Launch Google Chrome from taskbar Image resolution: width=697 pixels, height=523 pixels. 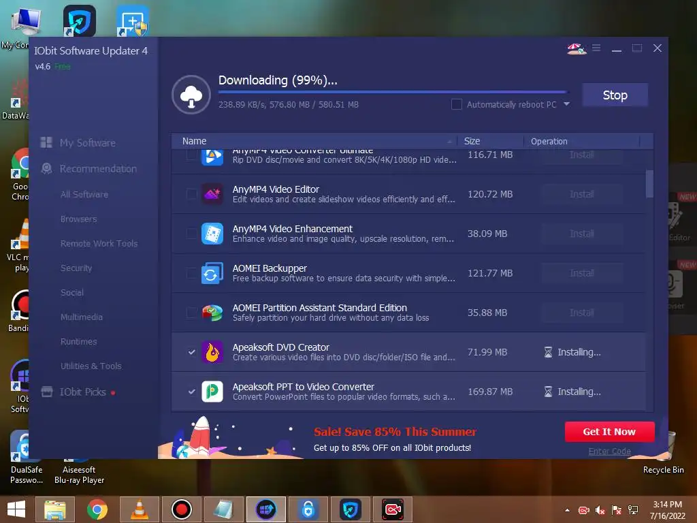tap(97, 509)
